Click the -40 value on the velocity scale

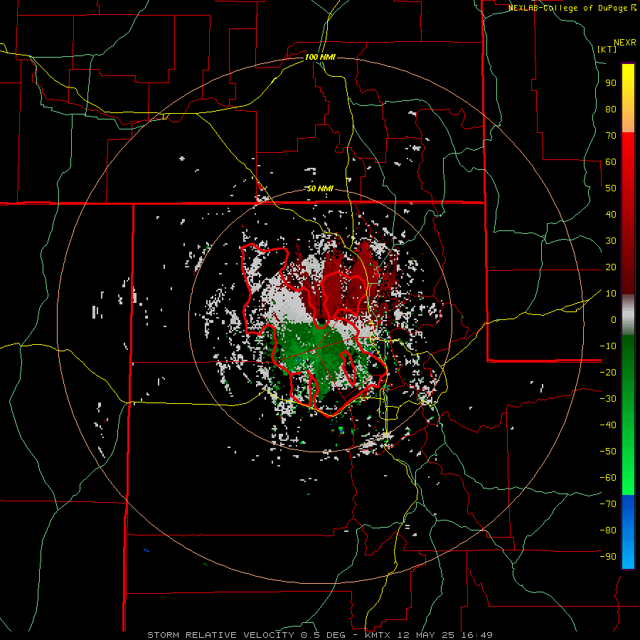pos(608,425)
